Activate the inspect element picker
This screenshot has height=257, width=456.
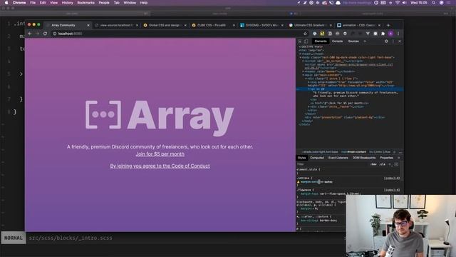300,41
